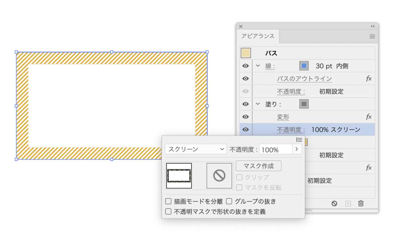Image resolution: width=405 pixels, height=243 pixels.
Task: Collapse the 線 stroke attribute expander
Action: tap(258, 65)
